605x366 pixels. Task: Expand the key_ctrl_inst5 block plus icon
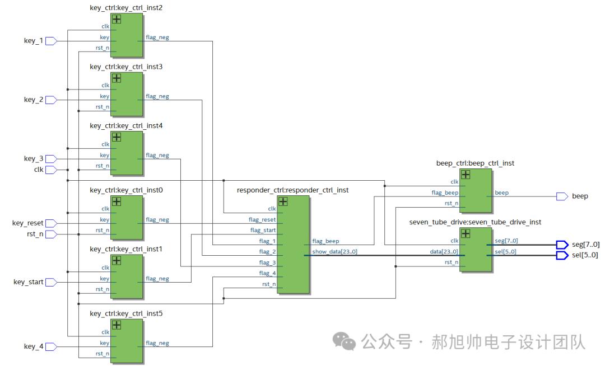coord(117,325)
